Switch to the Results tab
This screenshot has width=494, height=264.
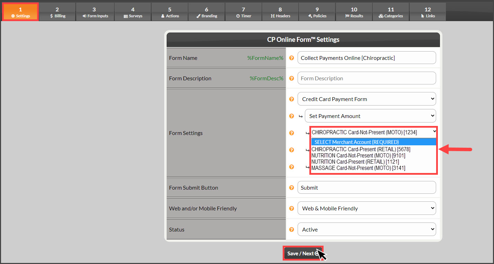click(354, 12)
